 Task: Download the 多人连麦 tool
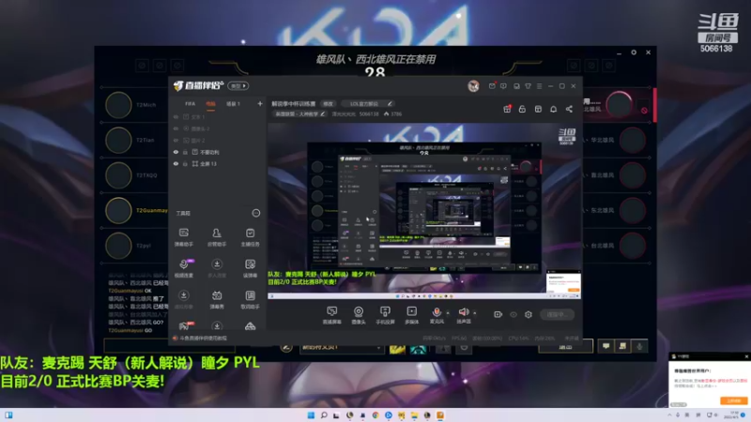217,268
